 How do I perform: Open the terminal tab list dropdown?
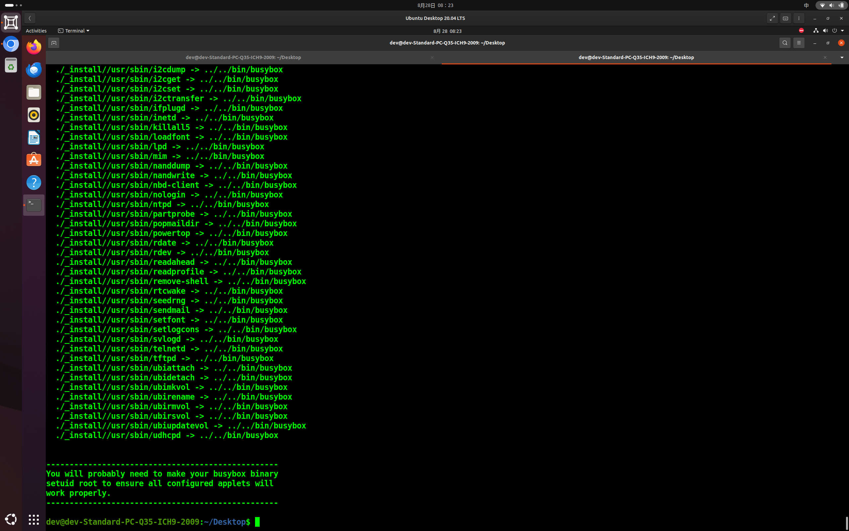pyautogui.click(x=842, y=57)
